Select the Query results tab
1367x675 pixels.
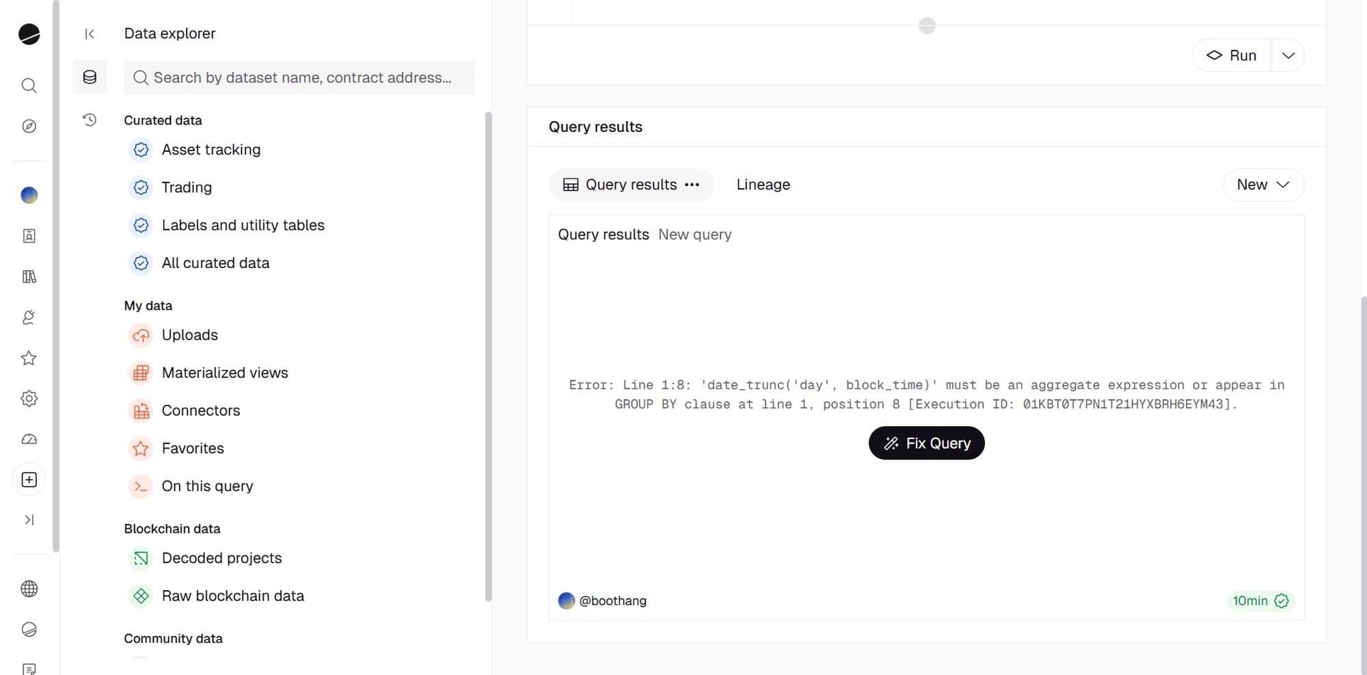pos(621,185)
